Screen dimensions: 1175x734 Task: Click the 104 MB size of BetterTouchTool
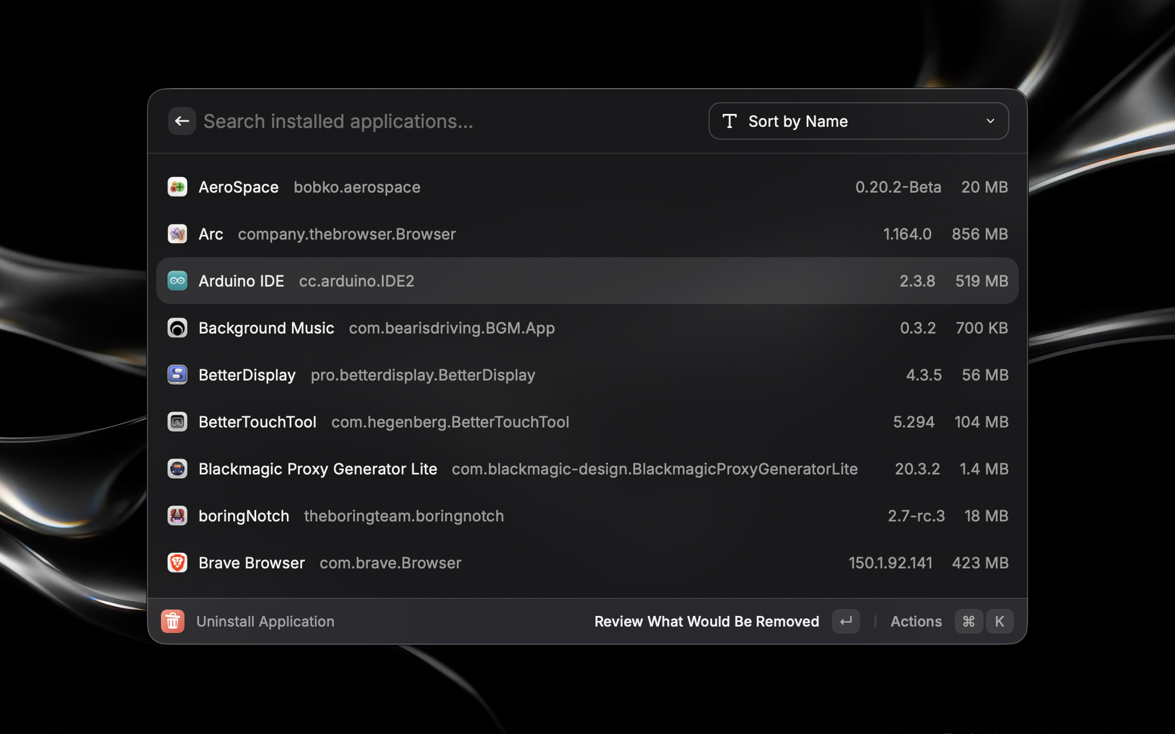tap(982, 422)
